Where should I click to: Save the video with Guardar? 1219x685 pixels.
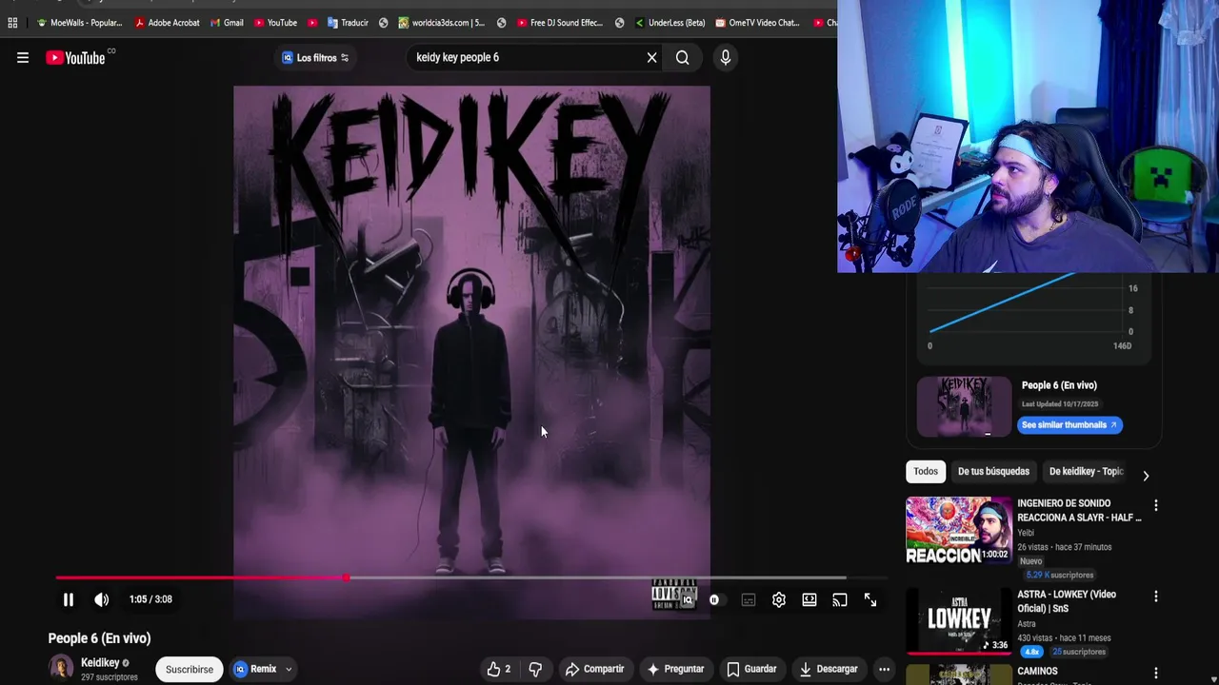751,669
